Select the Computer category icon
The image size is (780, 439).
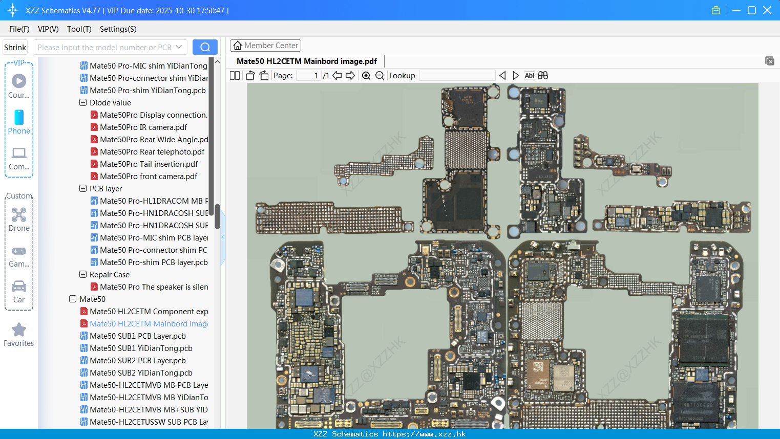19,158
